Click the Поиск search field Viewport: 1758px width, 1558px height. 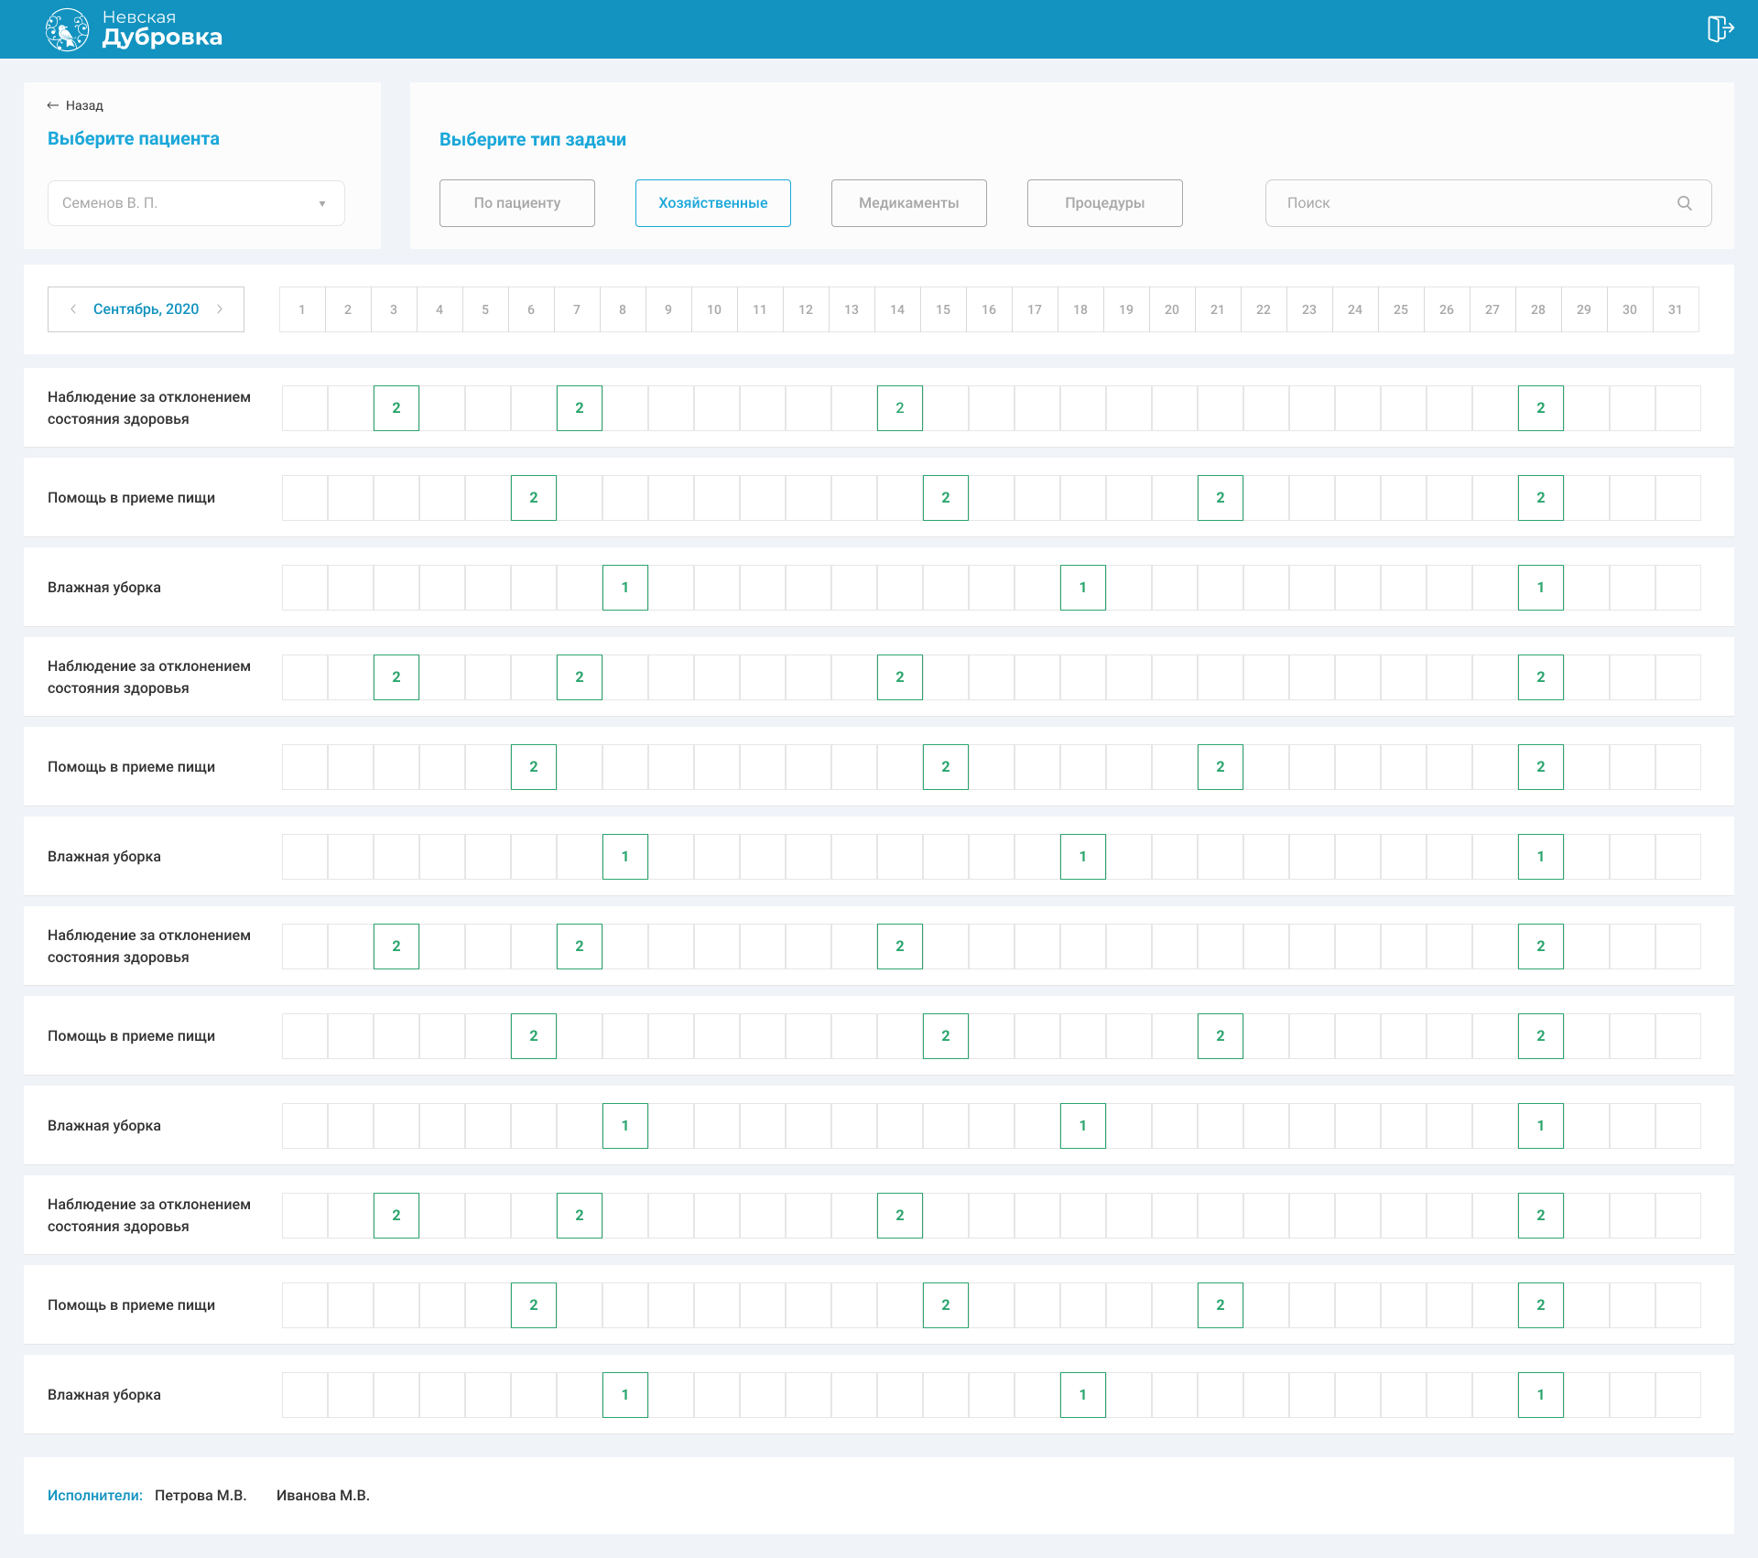coord(1488,203)
